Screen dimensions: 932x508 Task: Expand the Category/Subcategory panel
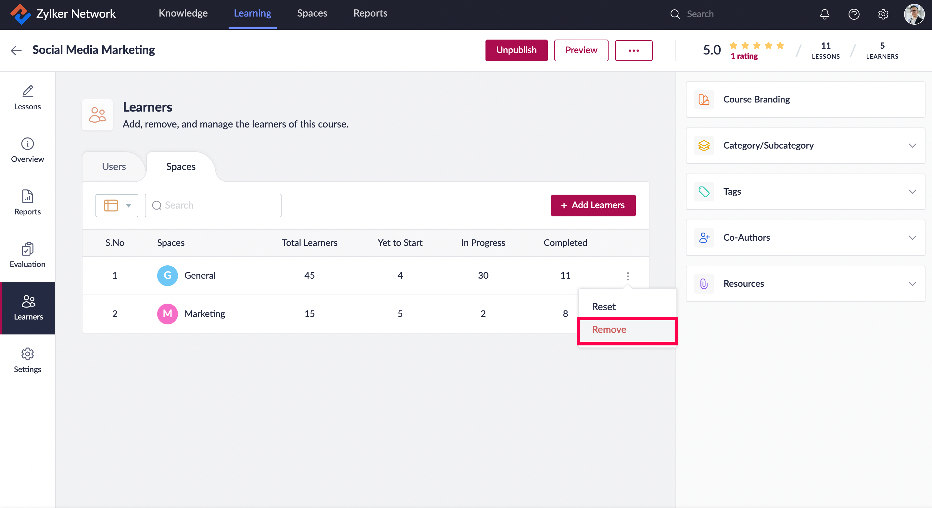pos(805,146)
